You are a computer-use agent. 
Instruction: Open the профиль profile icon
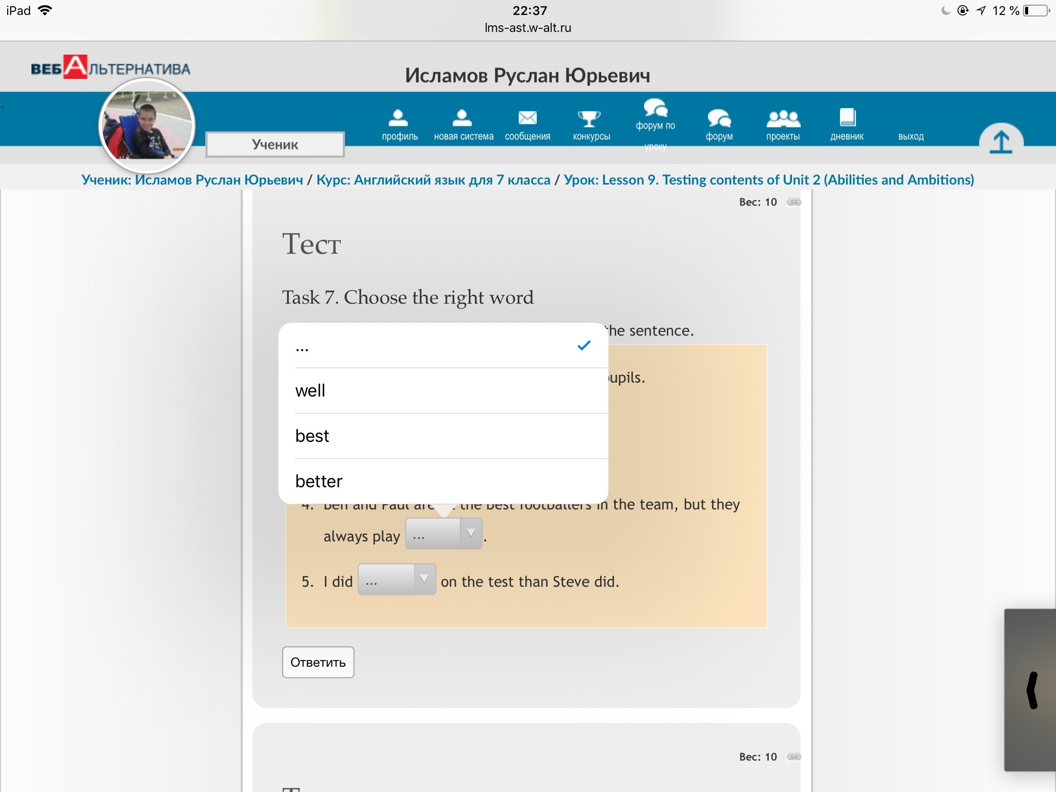(399, 118)
